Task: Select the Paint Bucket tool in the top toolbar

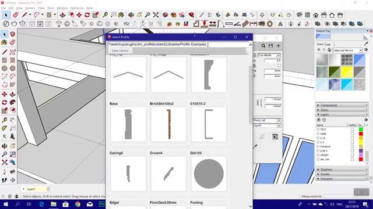Action: [x=121, y=15]
